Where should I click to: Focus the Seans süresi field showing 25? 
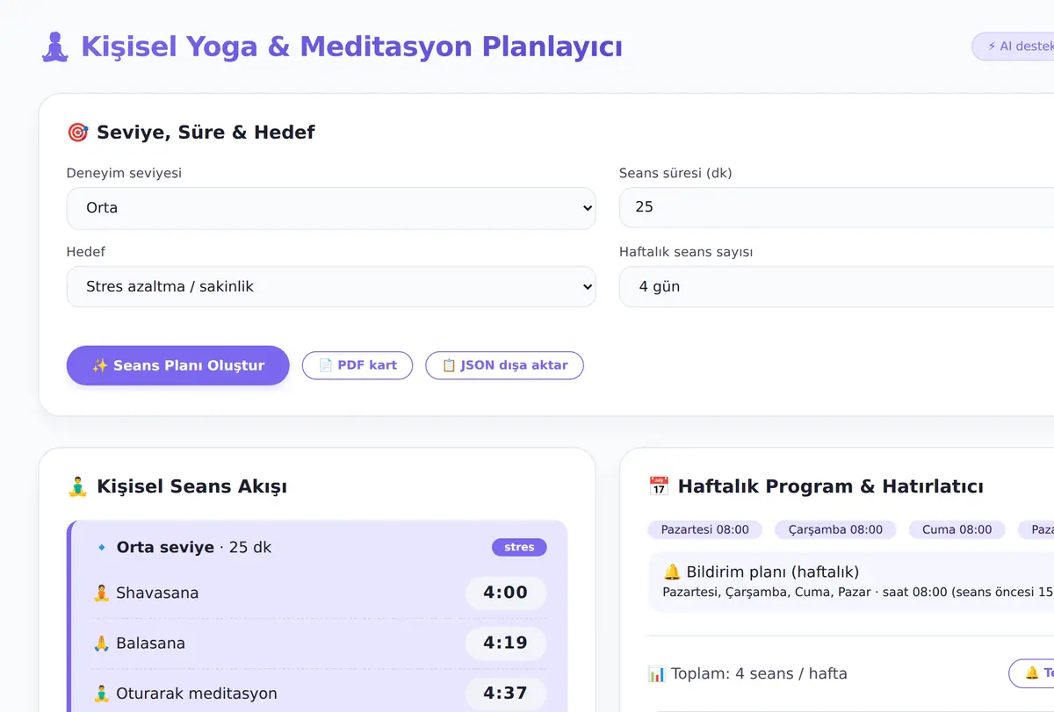point(836,208)
